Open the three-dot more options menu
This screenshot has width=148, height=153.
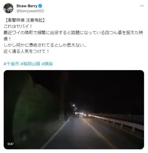[142, 6]
